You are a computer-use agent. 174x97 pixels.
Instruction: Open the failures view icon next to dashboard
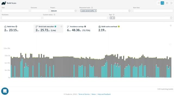click(x=167, y=3)
